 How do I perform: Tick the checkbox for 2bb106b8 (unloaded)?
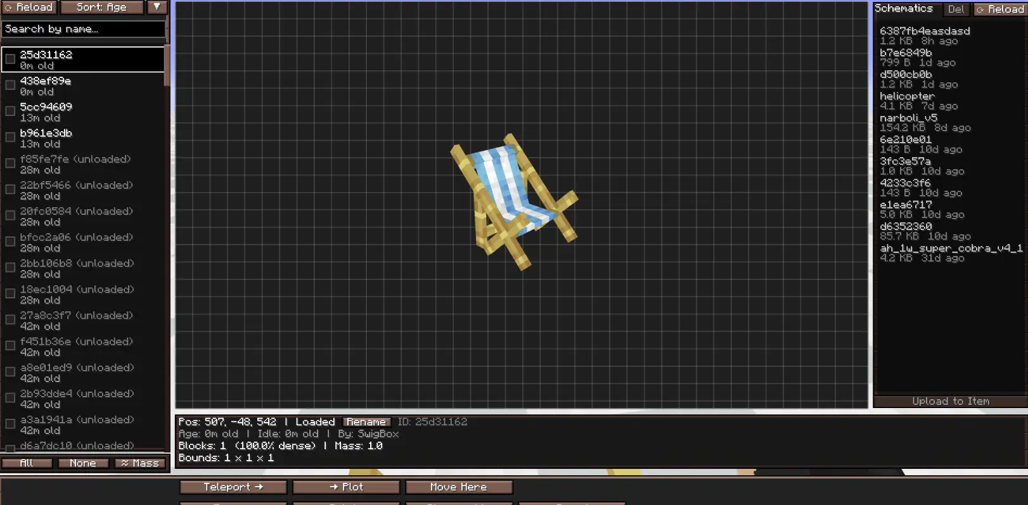click(10, 267)
